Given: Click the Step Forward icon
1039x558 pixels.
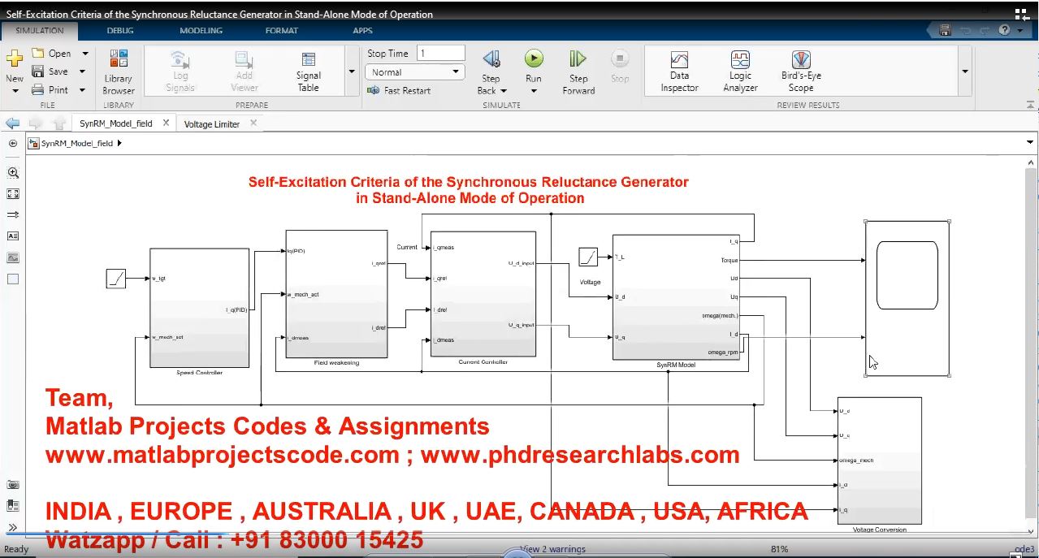Looking at the screenshot, I should 578,59.
